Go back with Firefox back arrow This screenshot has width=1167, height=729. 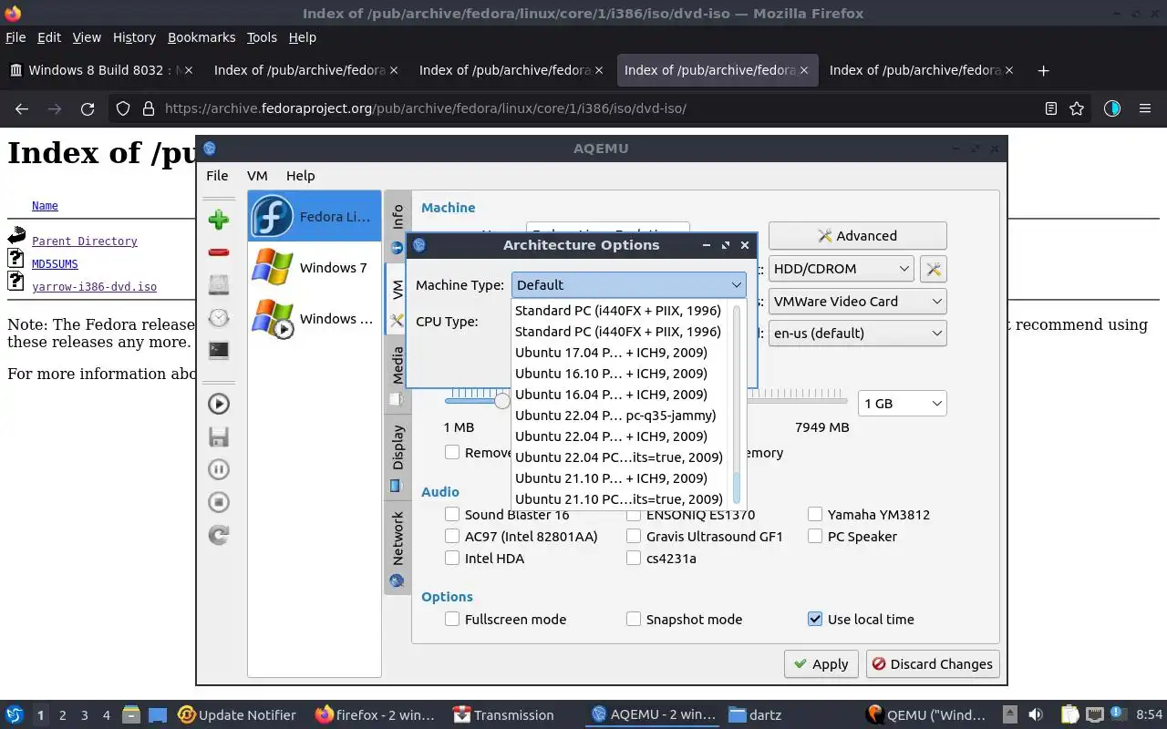tap(22, 108)
